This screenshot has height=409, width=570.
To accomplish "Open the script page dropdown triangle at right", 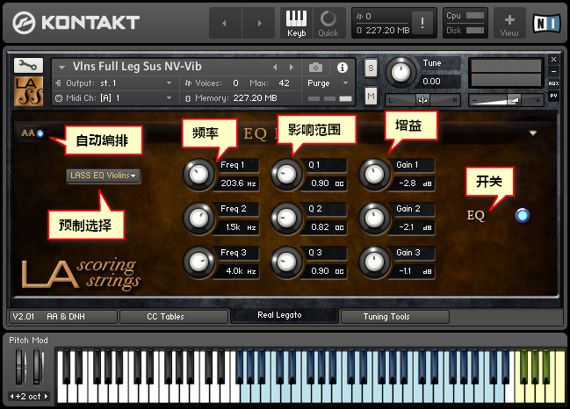I will (533, 133).
